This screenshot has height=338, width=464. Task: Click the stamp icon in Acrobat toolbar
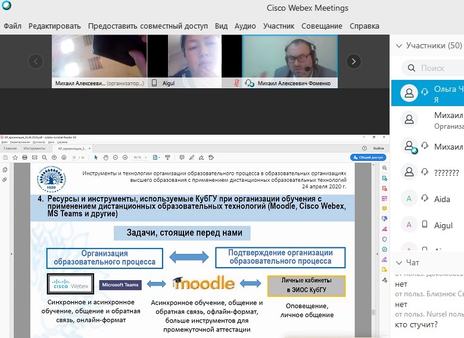(x=211, y=157)
